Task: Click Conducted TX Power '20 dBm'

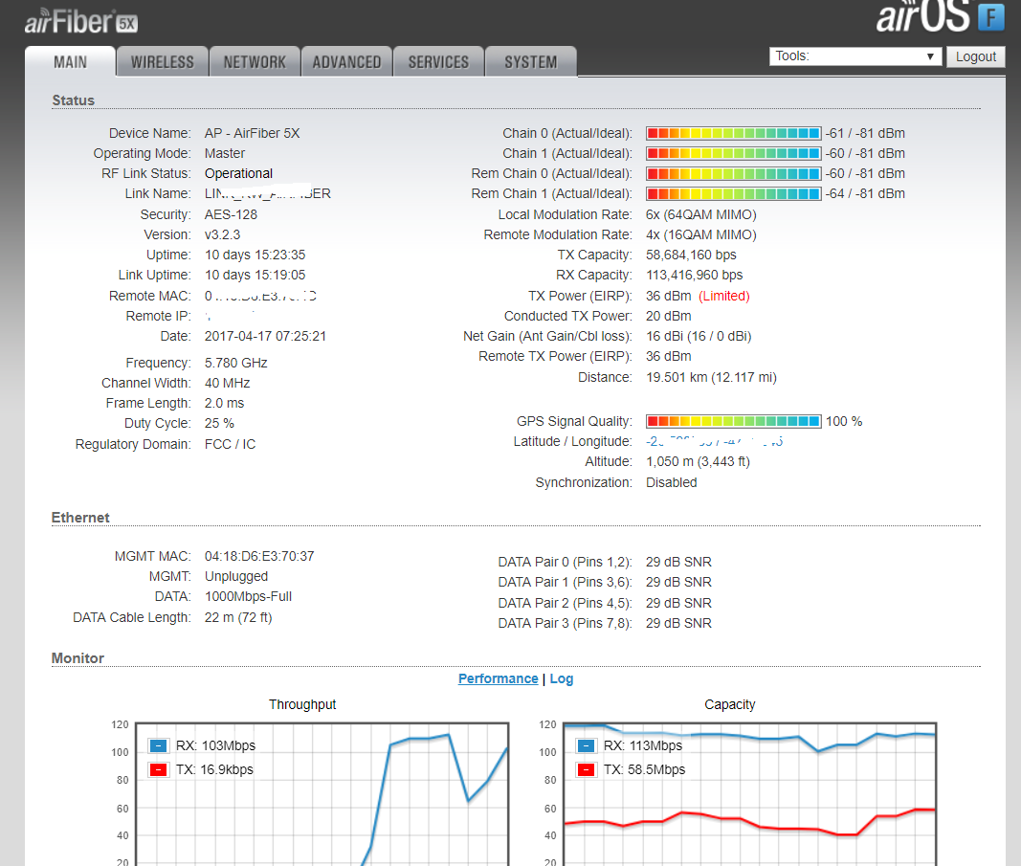Action: [x=668, y=317]
